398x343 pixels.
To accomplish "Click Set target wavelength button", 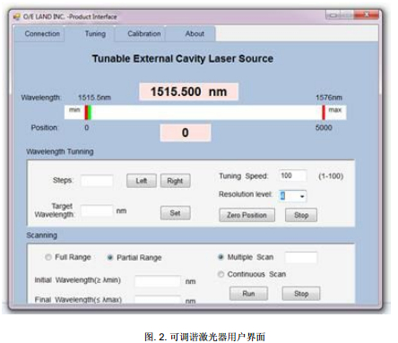I will click(x=175, y=213).
